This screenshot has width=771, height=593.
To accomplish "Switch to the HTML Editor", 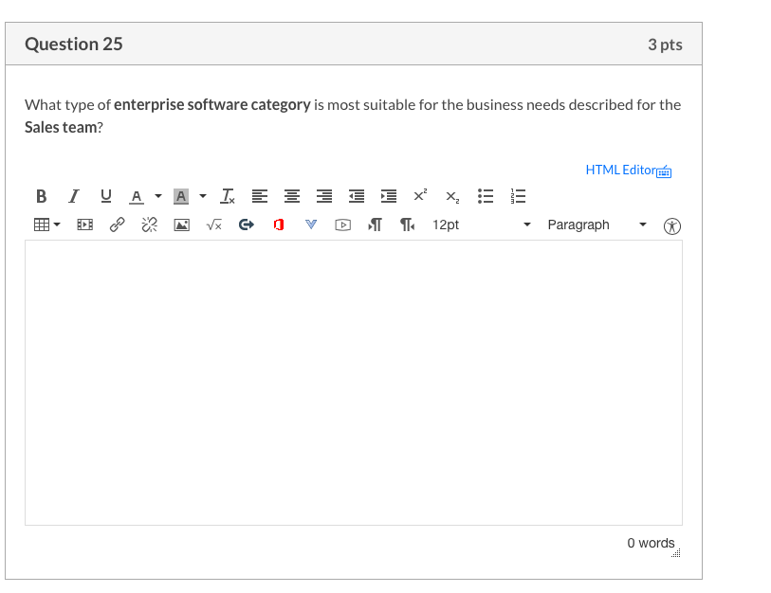I will point(620,170).
